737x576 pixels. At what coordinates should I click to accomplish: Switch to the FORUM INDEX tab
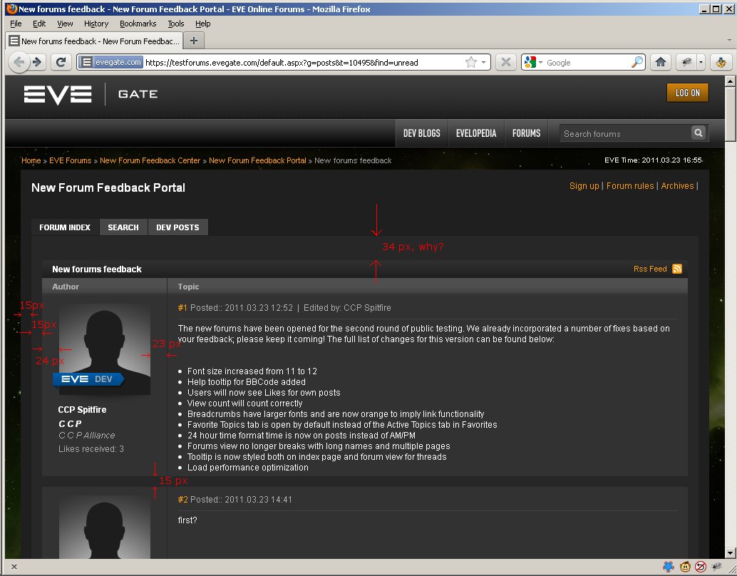(x=65, y=227)
